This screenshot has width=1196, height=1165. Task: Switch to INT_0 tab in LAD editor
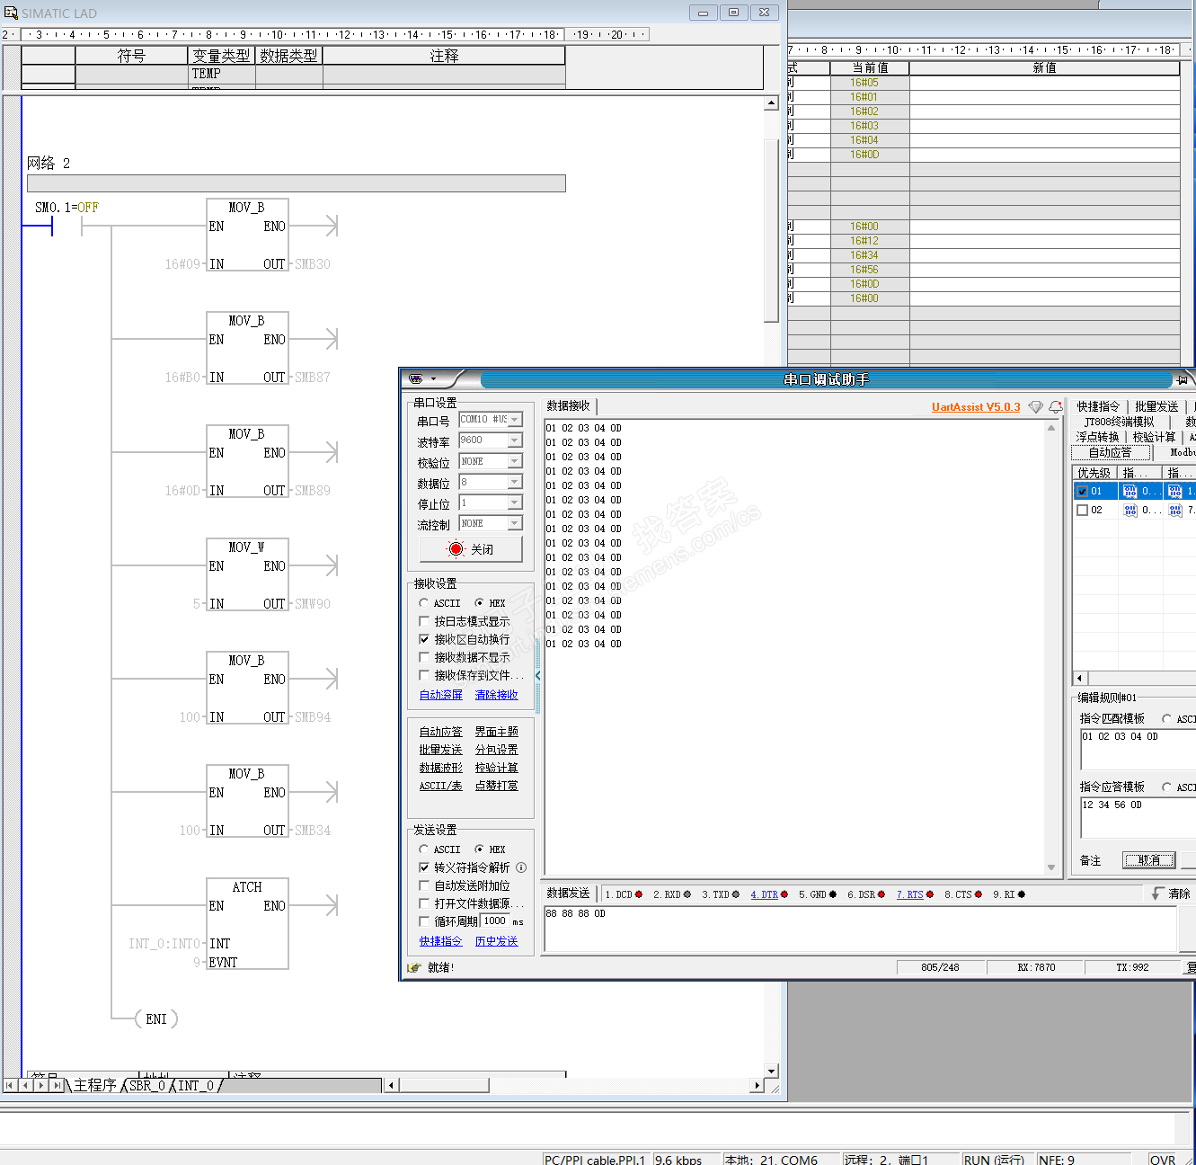196,1085
